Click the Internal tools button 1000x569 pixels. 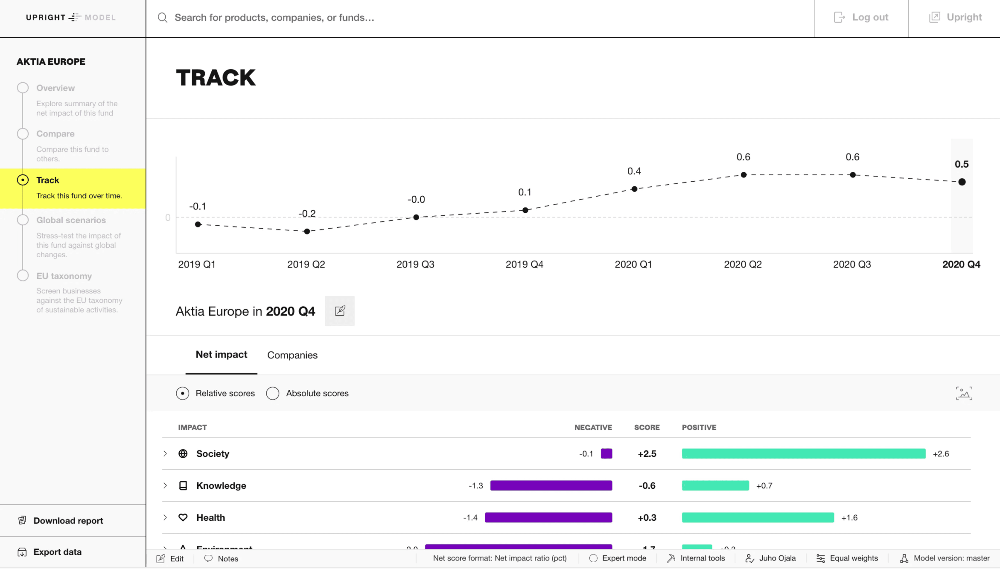point(696,558)
